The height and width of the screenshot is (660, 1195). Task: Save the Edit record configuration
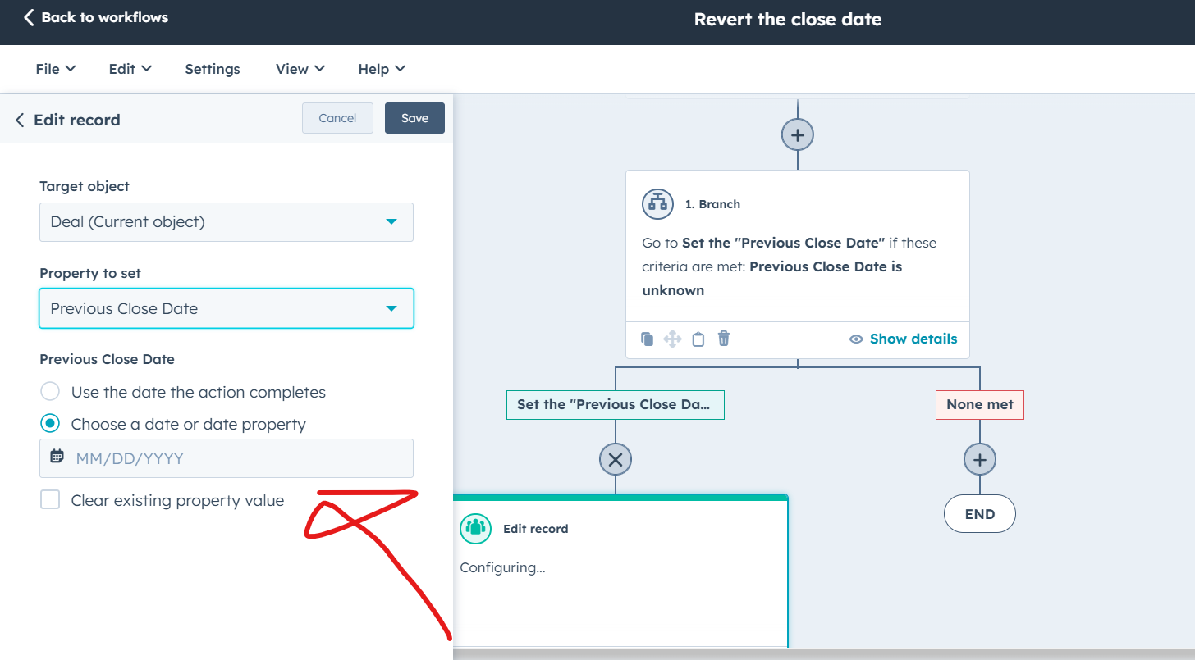414,118
